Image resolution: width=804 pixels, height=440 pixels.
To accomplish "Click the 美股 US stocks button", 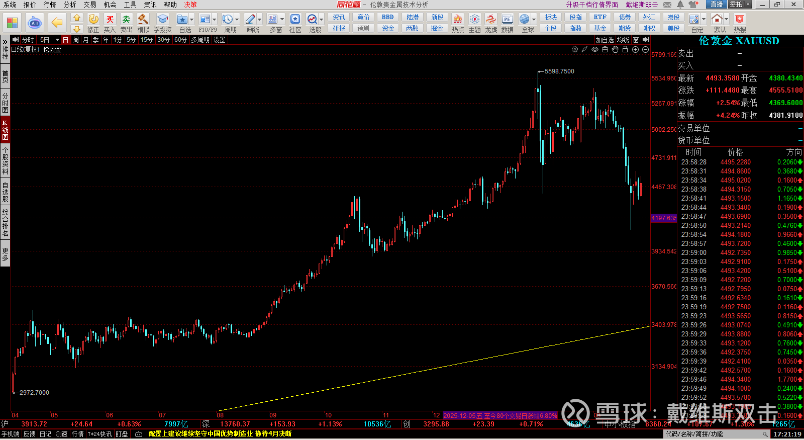I will [673, 28].
